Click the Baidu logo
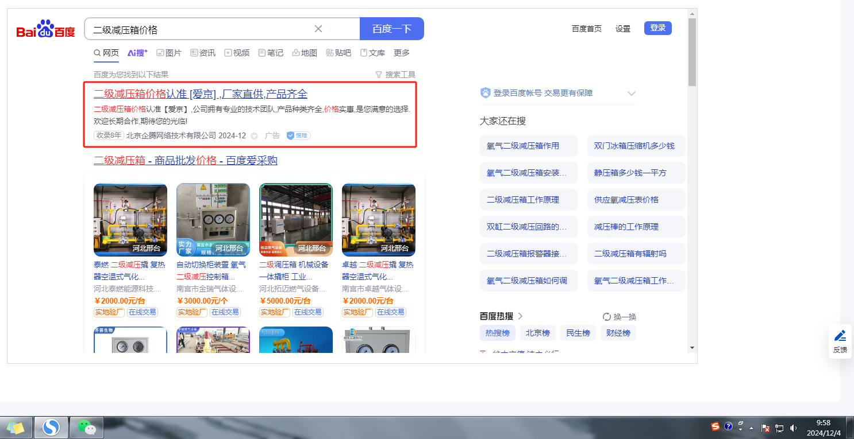The image size is (854, 439). 45,29
